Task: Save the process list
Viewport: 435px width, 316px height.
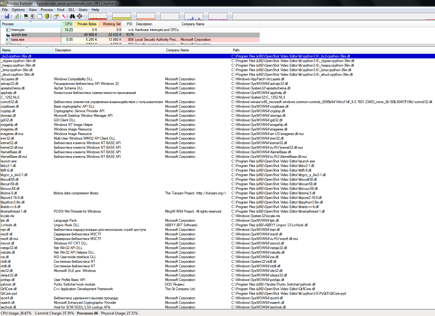Action: (7, 16)
